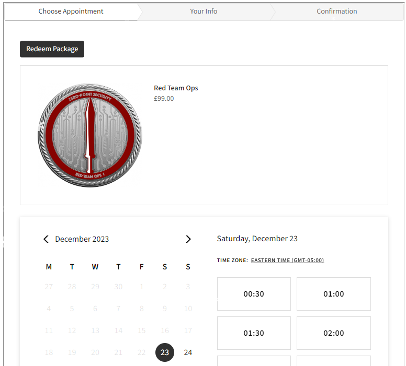Click disabled date 7 in calendar
Image resolution: width=406 pixels, height=366 pixels.
pyautogui.click(x=118, y=309)
